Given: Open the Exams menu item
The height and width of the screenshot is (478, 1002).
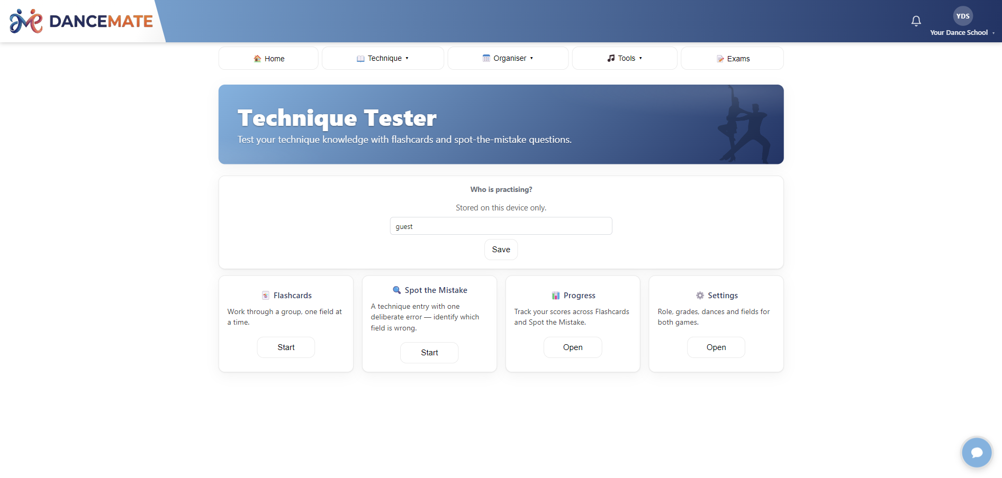Looking at the screenshot, I should click(732, 58).
